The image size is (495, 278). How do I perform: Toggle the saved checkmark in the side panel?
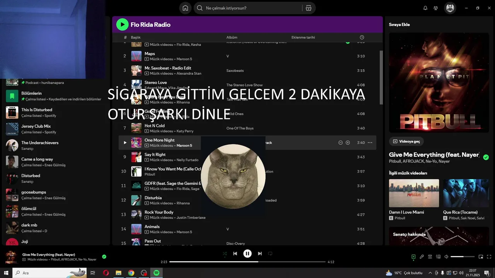[x=486, y=157]
